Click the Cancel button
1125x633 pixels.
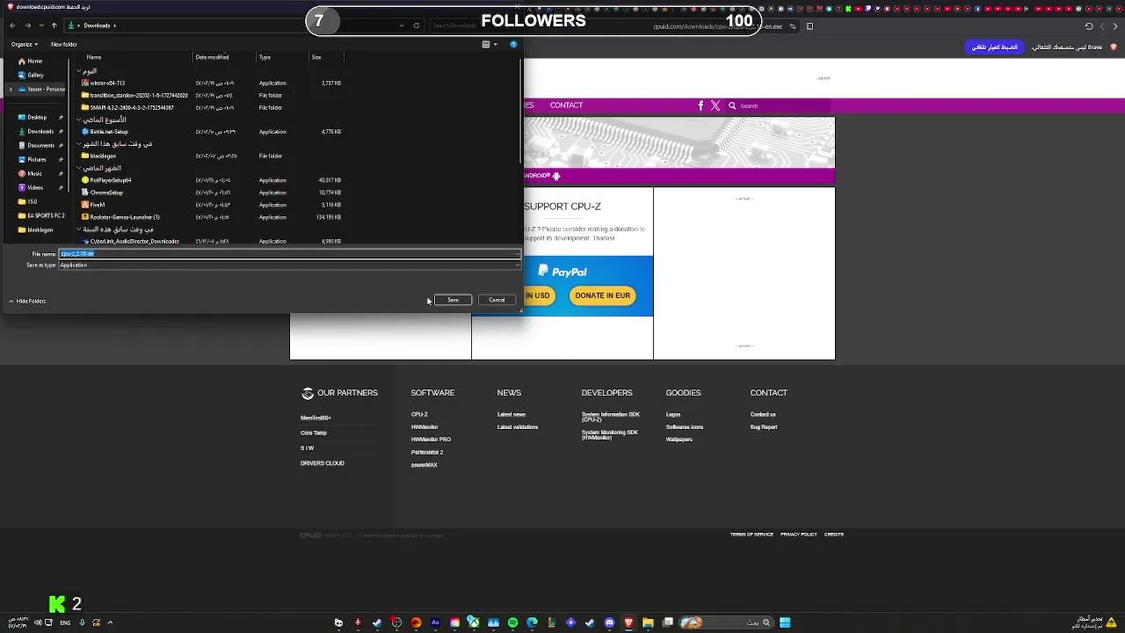497,300
